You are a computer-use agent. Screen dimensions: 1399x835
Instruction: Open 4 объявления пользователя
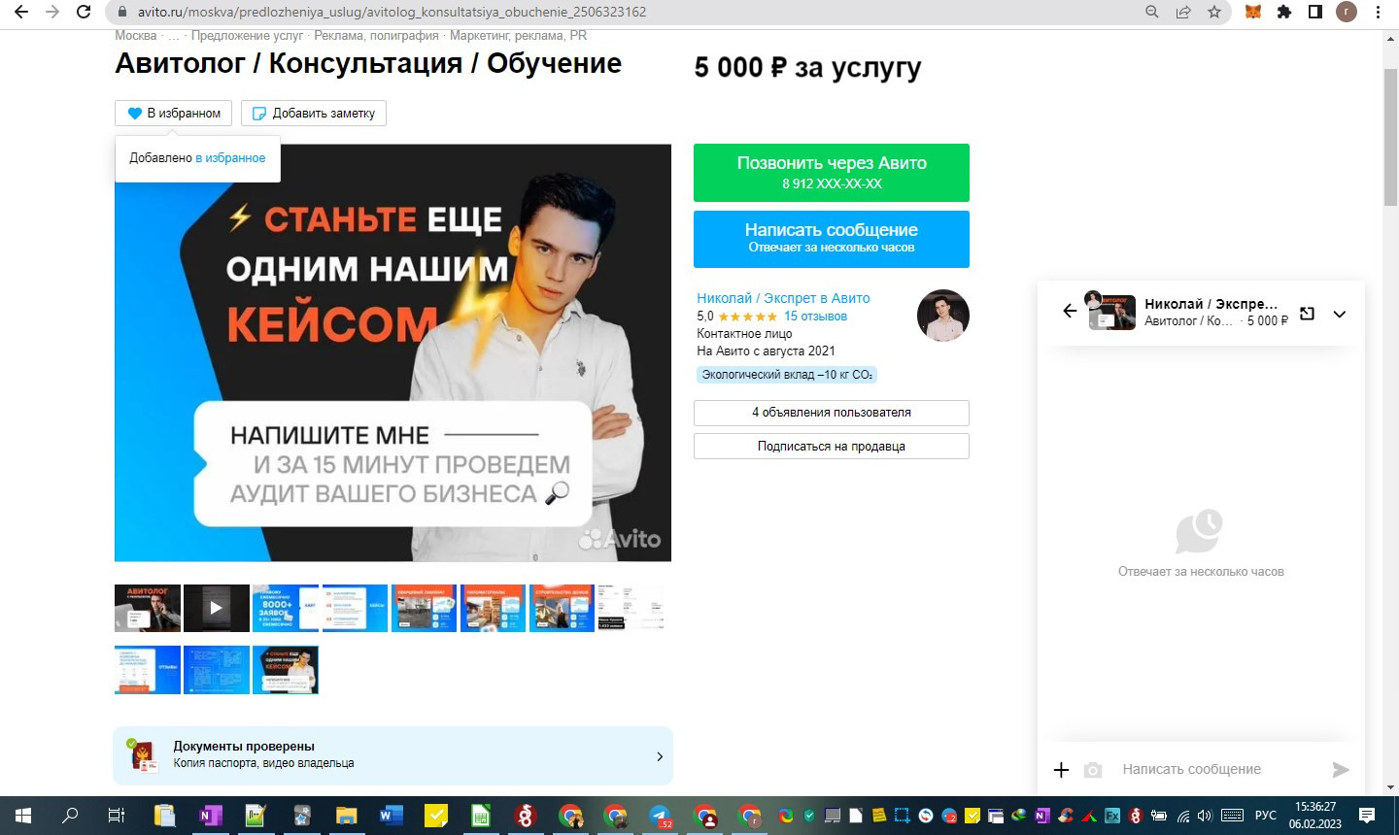point(832,413)
